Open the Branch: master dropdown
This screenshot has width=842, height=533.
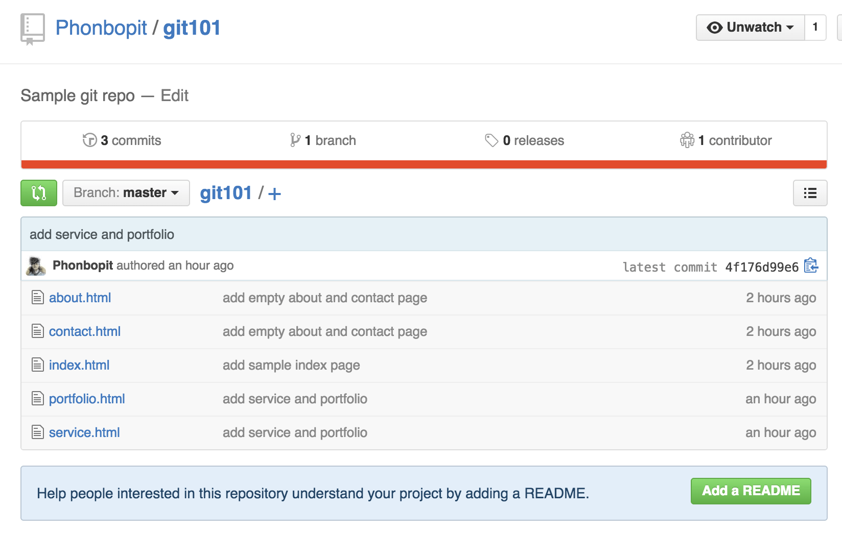[x=126, y=193]
